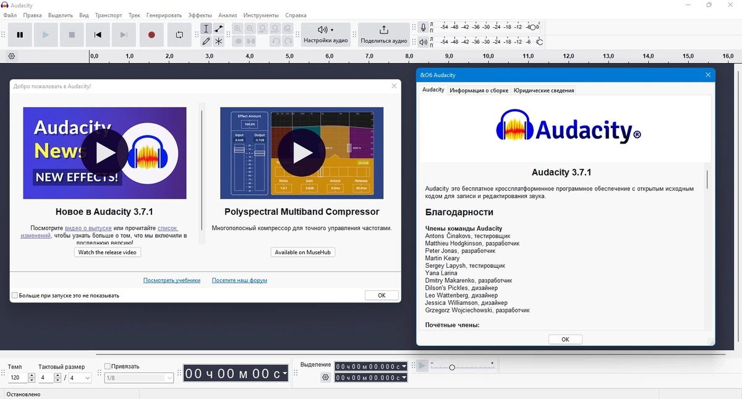
Task: Close the welcome dialog with X
Action: pyautogui.click(x=394, y=86)
